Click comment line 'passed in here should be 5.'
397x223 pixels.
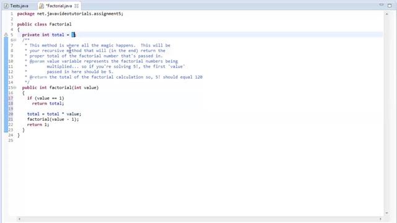click(80, 72)
